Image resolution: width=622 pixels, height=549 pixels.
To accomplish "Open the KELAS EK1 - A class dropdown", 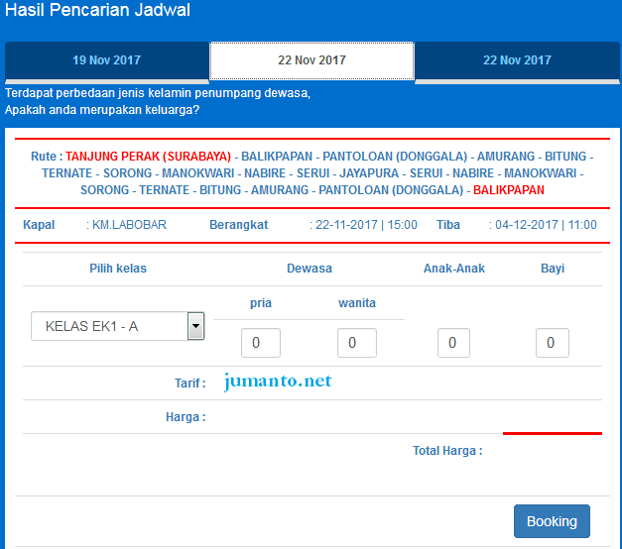I will (117, 326).
